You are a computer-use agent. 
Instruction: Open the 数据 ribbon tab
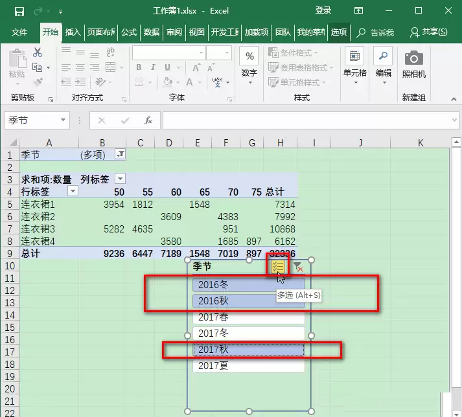[x=152, y=32]
